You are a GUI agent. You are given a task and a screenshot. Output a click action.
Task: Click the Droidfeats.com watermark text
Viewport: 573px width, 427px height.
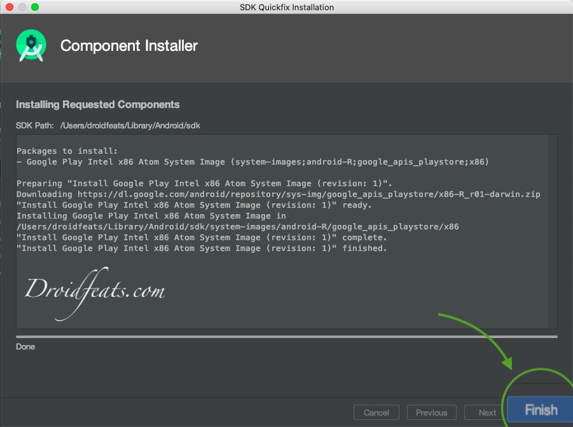[x=95, y=290]
